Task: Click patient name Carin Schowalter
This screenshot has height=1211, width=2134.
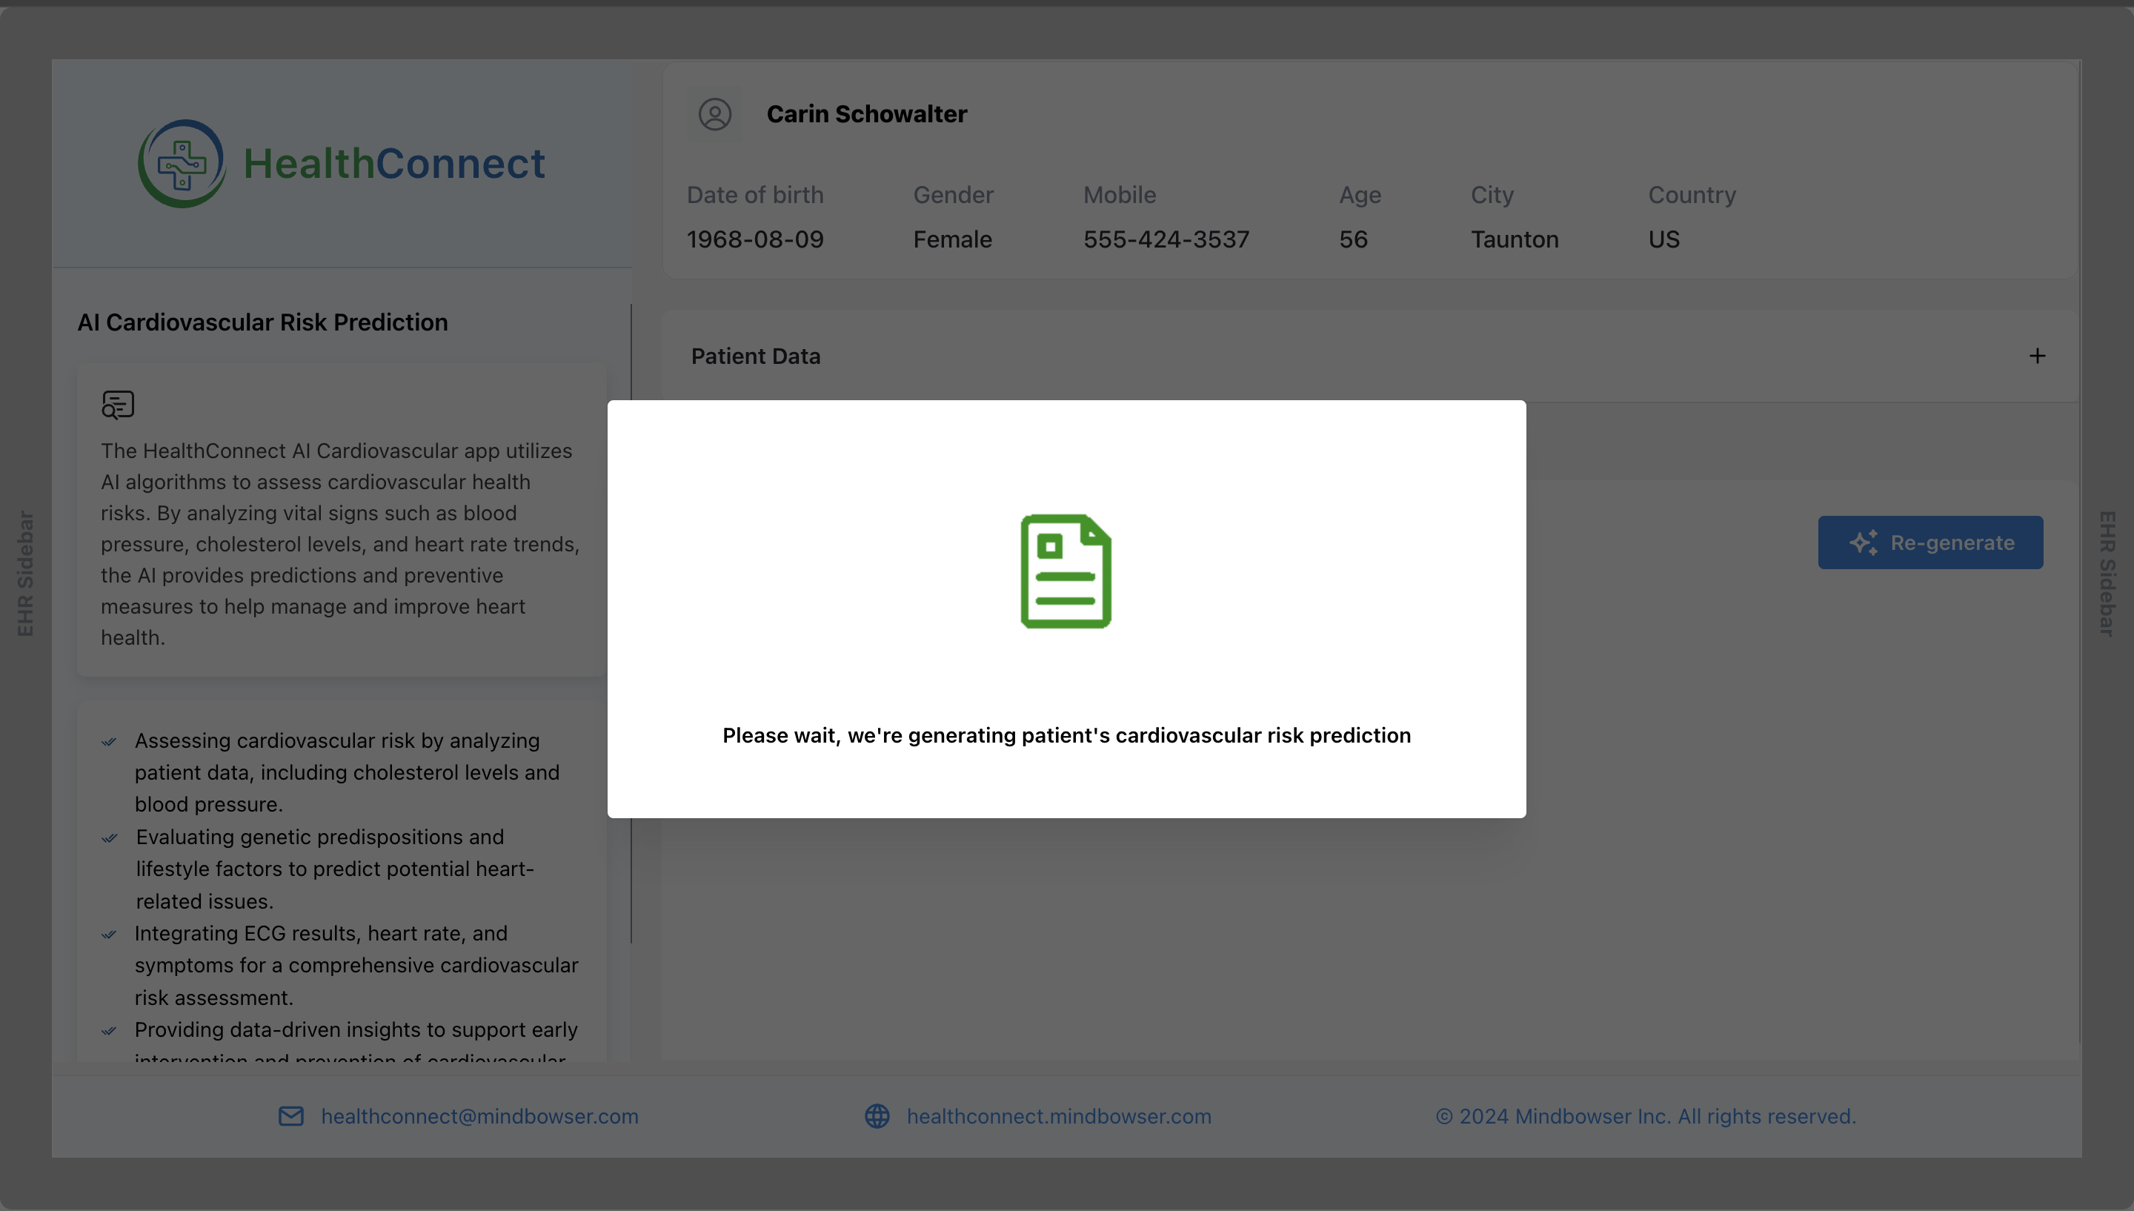Action: [866, 114]
